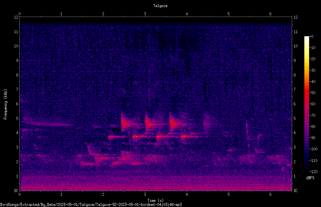Click the +0 label on color scale
Image resolution: width=321 pixels, height=207 pixels.
coord(311,37)
